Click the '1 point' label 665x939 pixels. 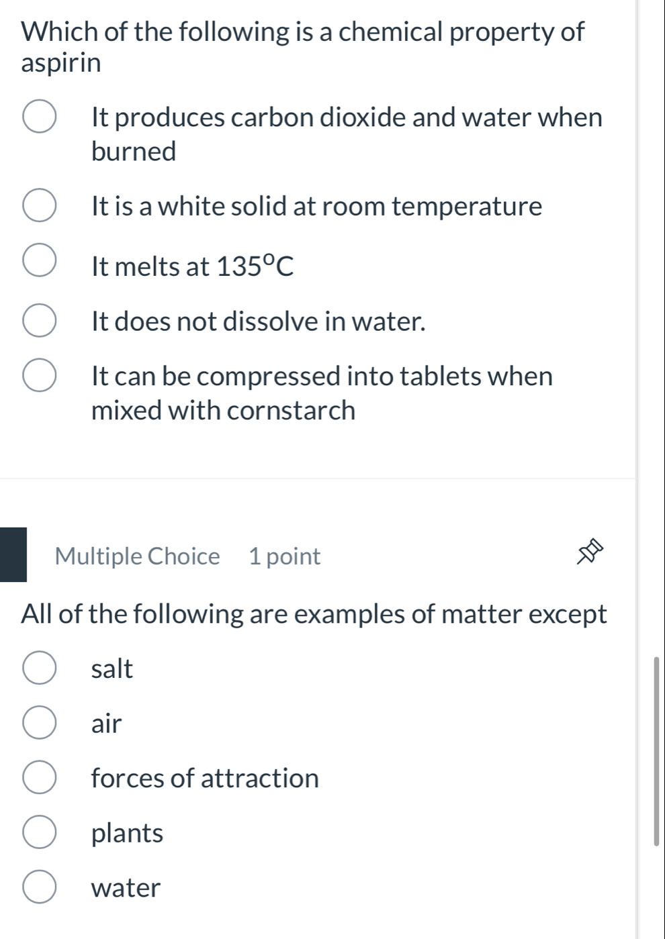tap(285, 556)
